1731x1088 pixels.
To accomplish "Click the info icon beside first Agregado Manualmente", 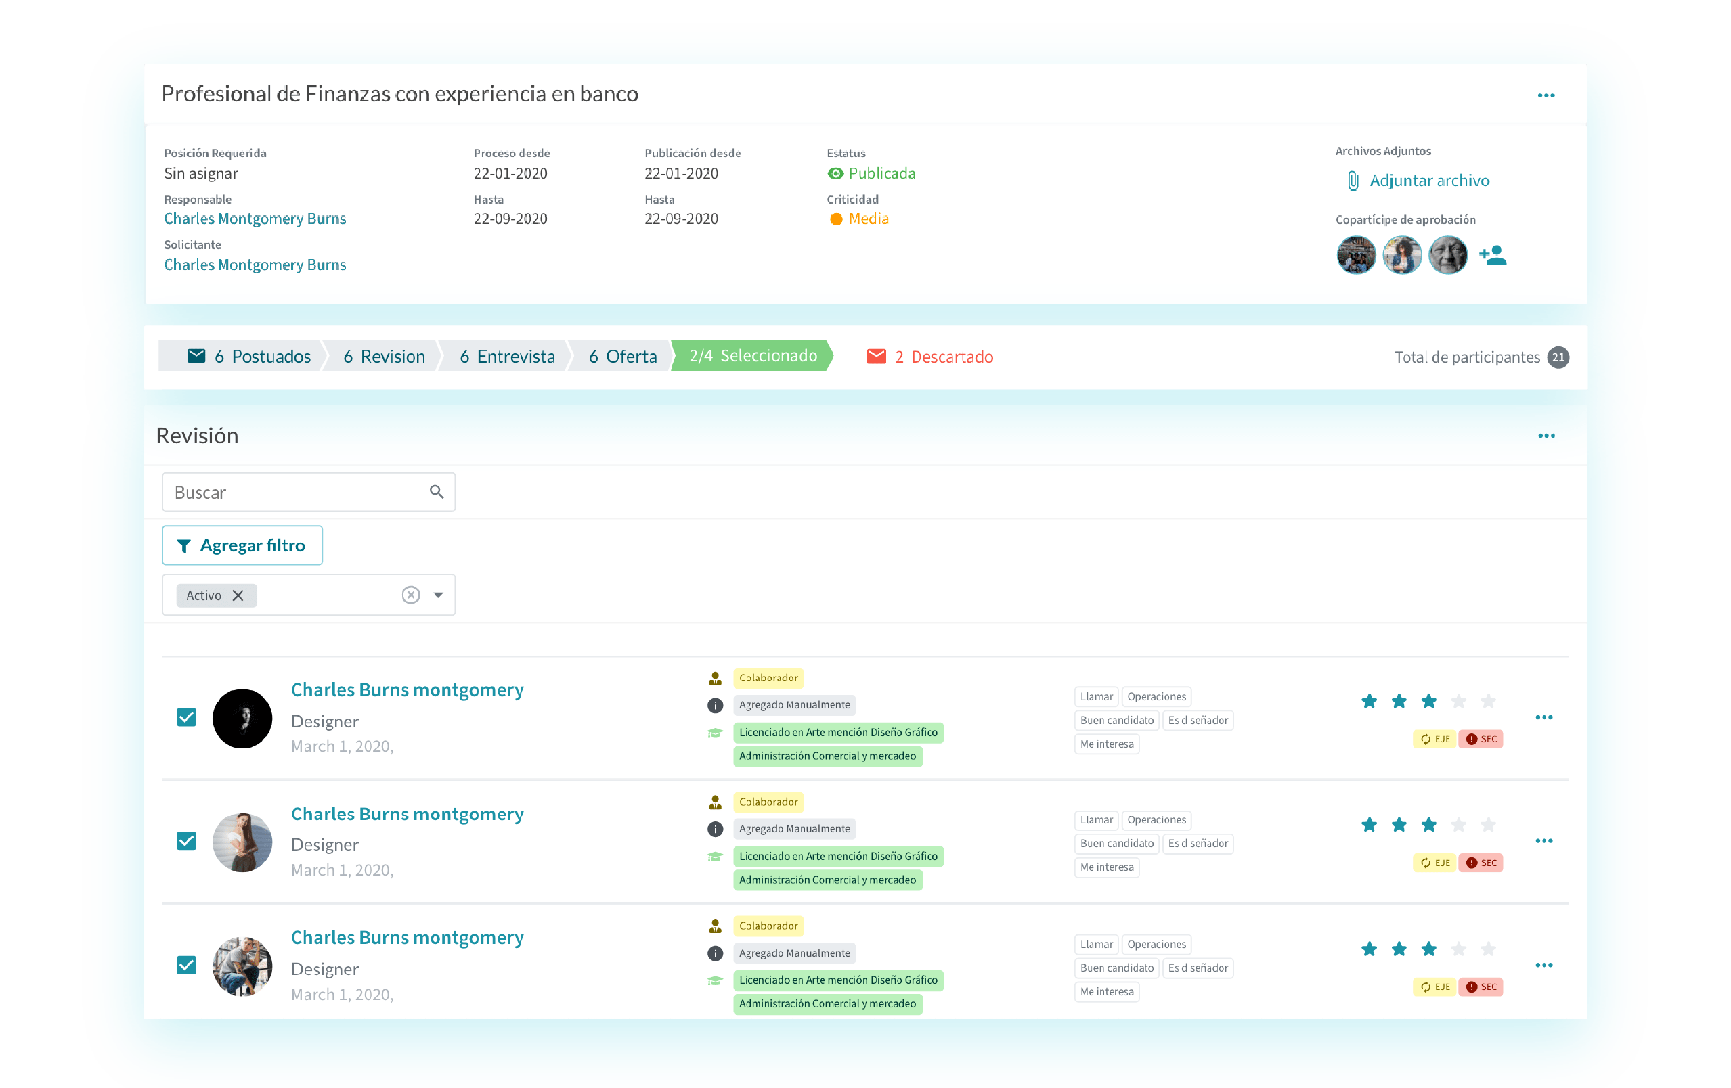I will (715, 706).
